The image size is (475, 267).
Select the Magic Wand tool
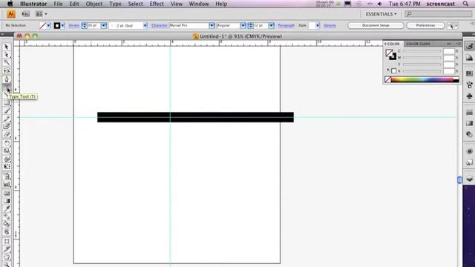click(x=7, y=62)
